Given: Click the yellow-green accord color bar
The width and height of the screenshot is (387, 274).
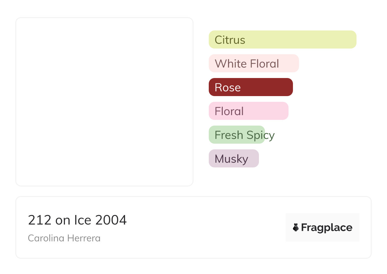Looking at the screenshot, I should click(x=318, y=40).
